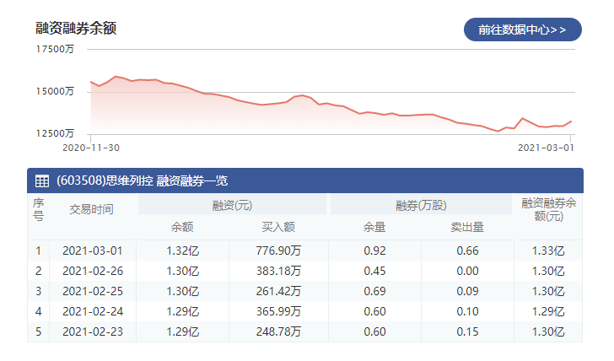Click the 12500万 axis label
Screen dimensions: 614x361
pyautogui.click(x=55, y=133)
